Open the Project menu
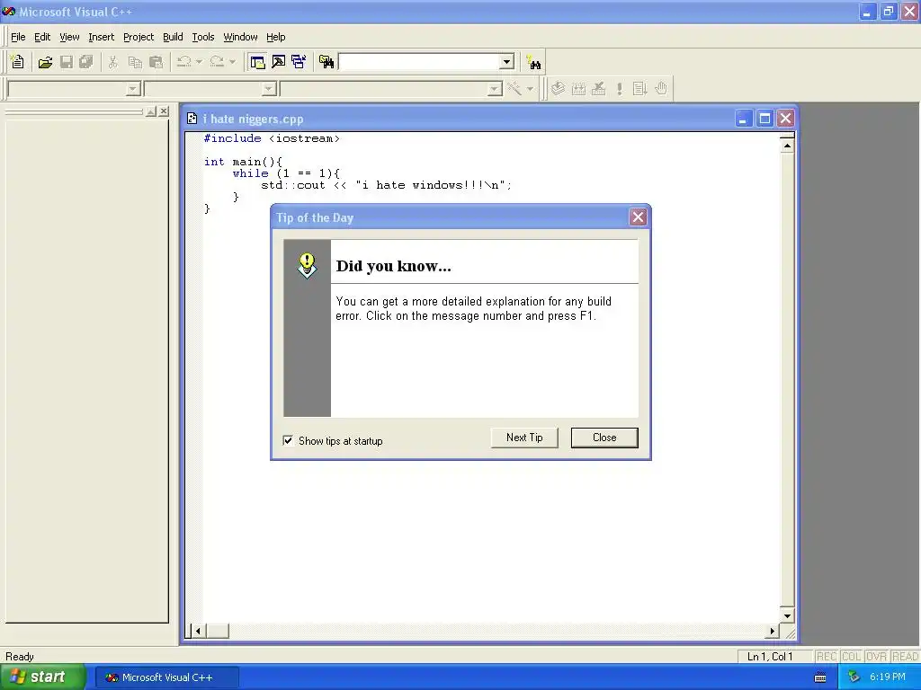This screenshot has height=690, width=921. 139,37
